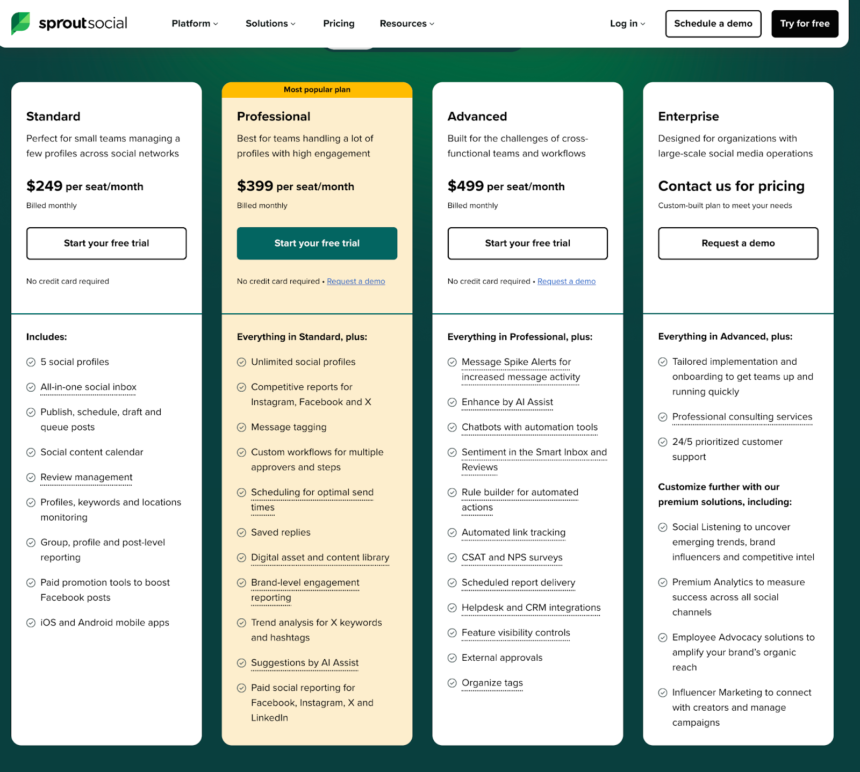
Task: Click Request a demo link under Advanced
Action: 567,282
